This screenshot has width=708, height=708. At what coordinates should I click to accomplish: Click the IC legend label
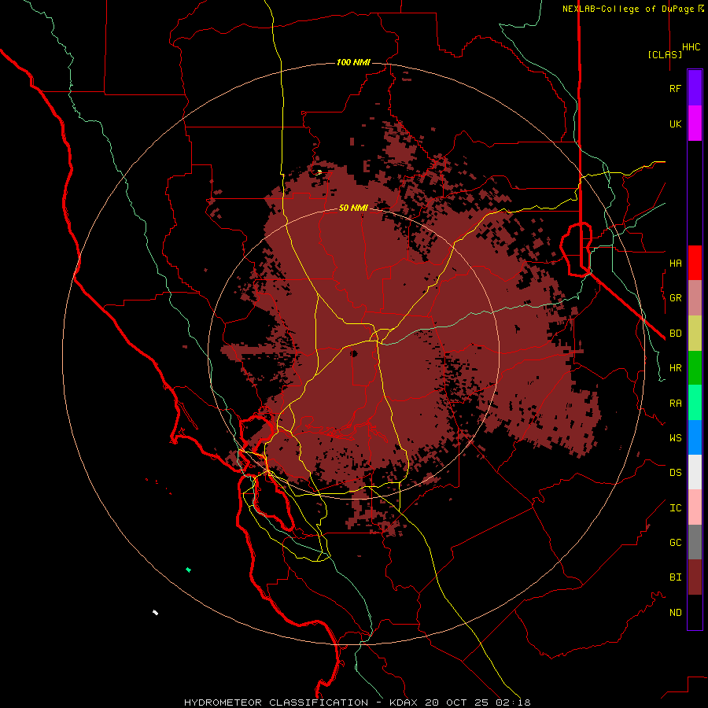point(676,508)
